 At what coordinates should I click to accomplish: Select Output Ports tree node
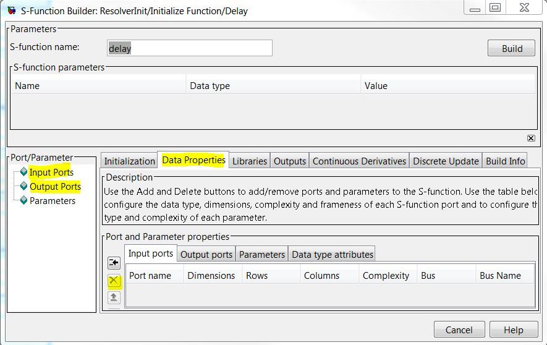click(x=55, y=187)
